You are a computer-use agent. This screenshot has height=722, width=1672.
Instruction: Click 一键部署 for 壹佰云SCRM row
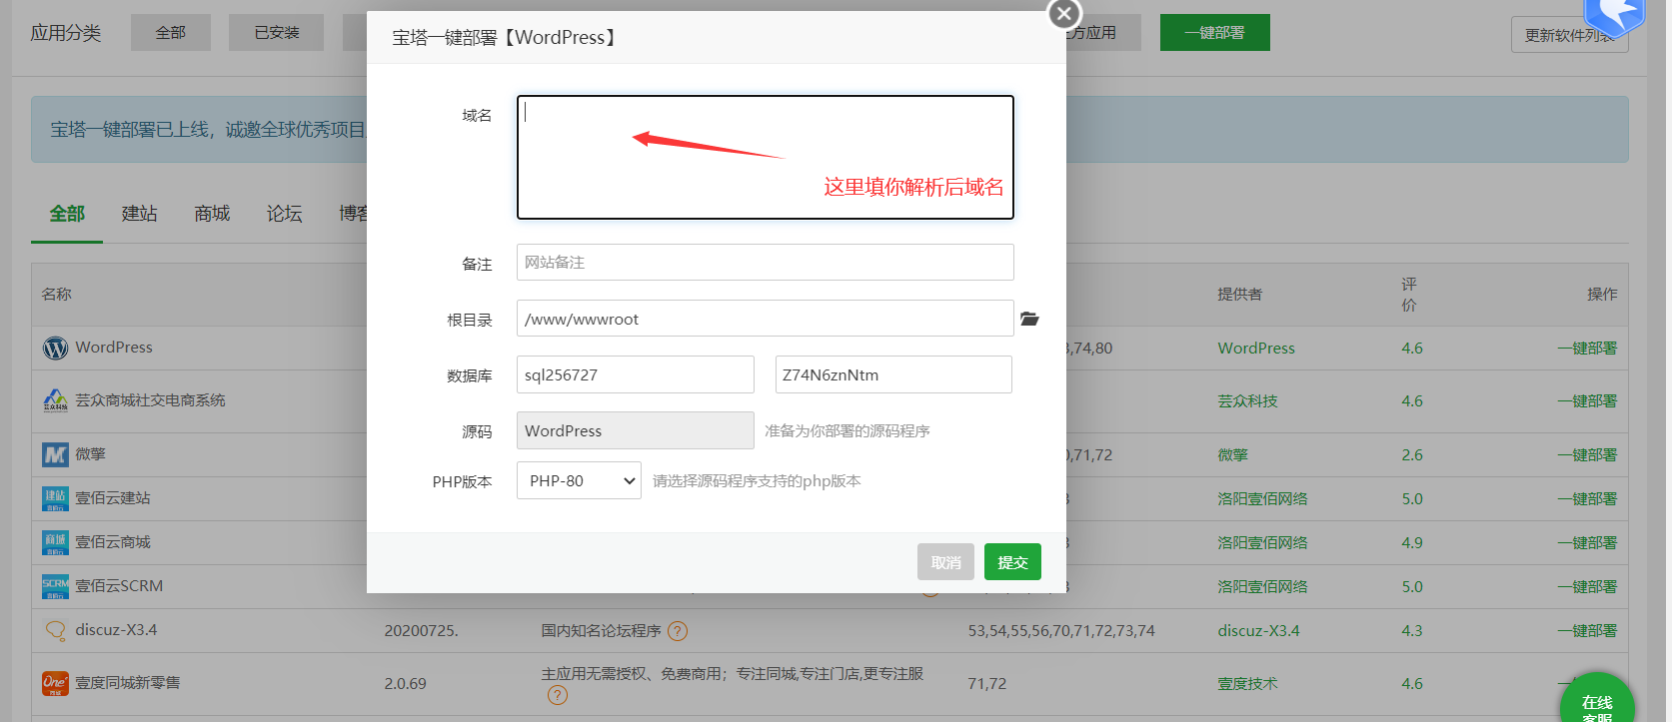pos(1587,587)
